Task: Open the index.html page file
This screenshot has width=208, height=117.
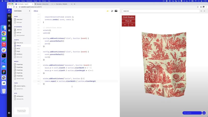Action: [x=19, y=19]
